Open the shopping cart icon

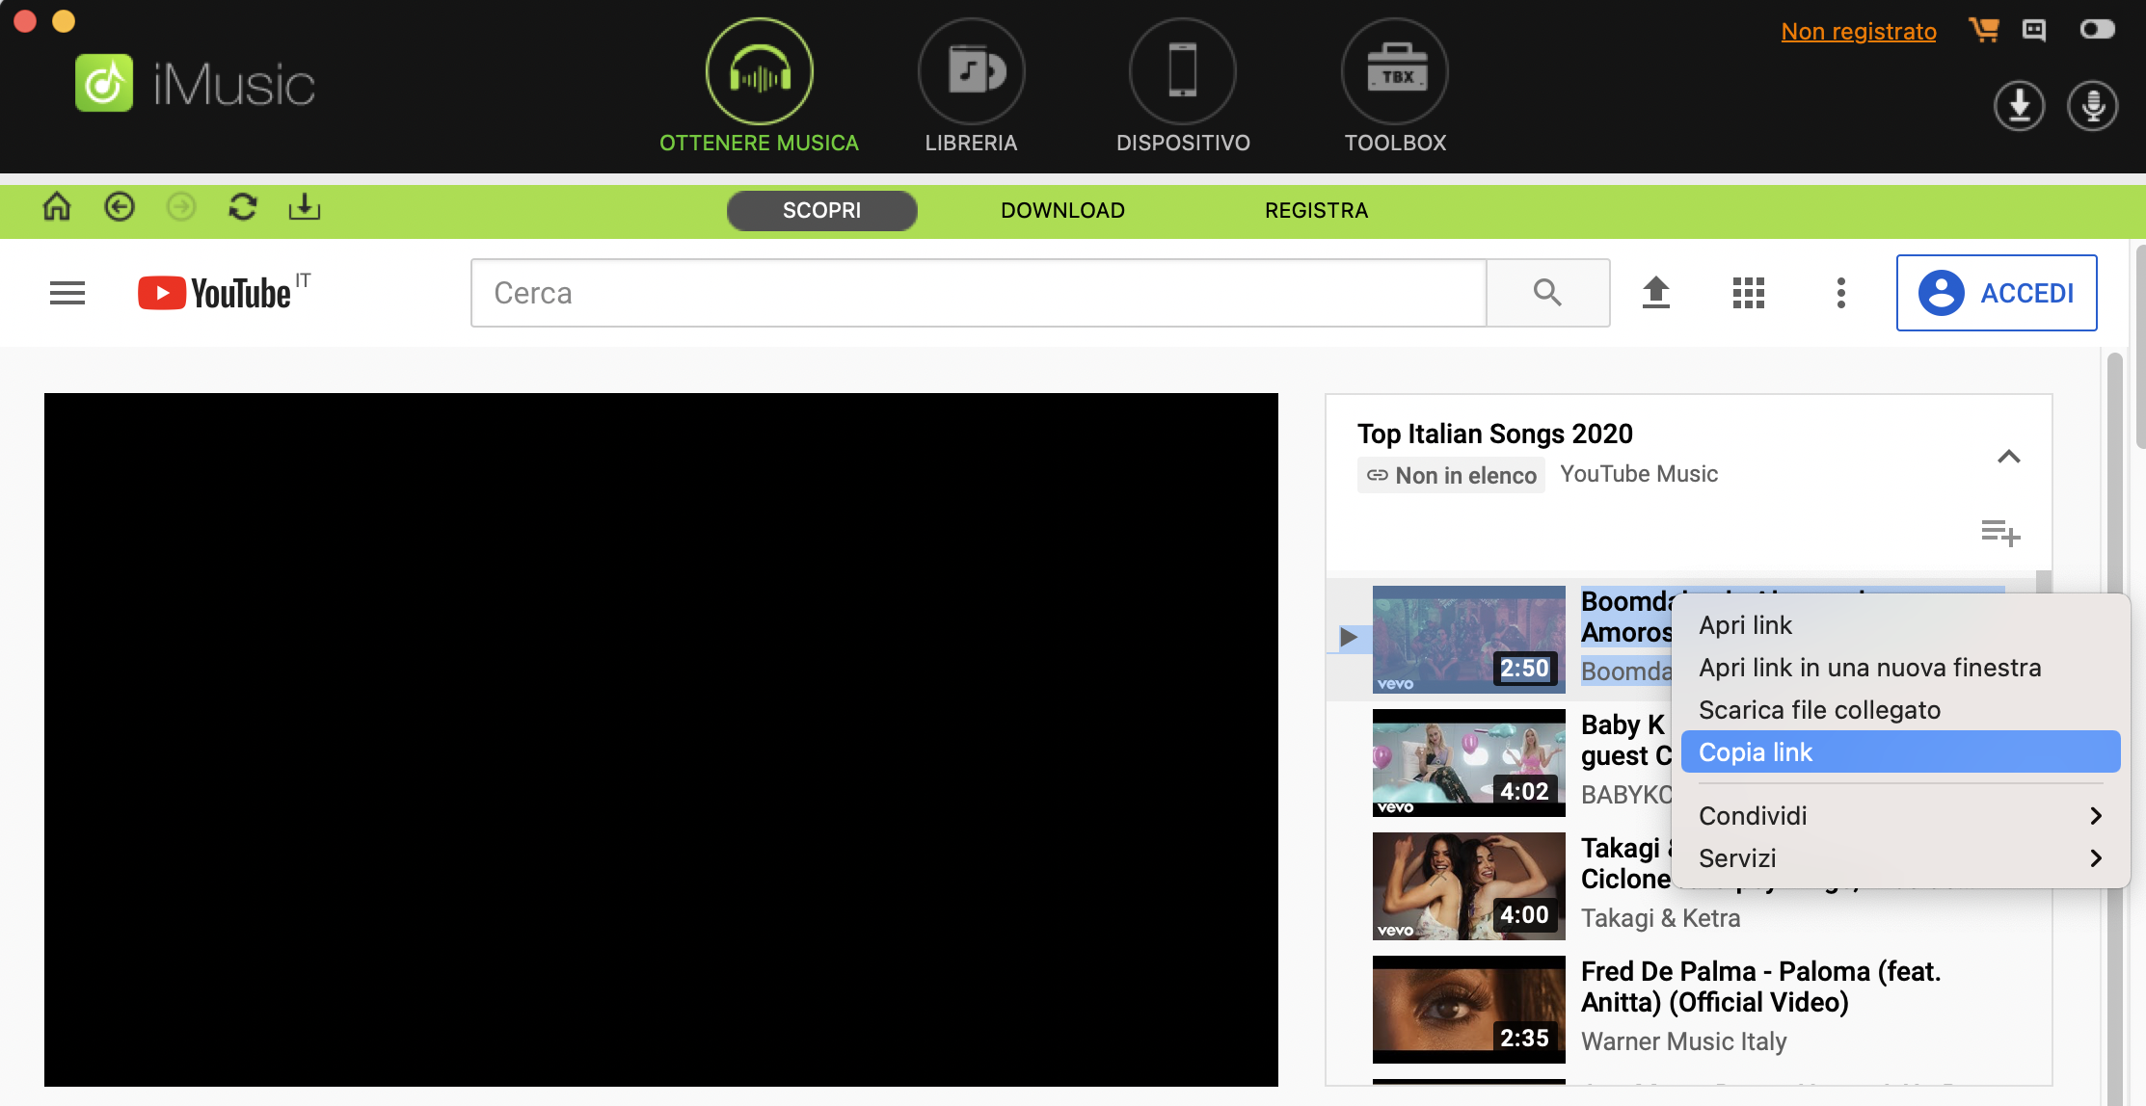click(x=1983, y=30)
